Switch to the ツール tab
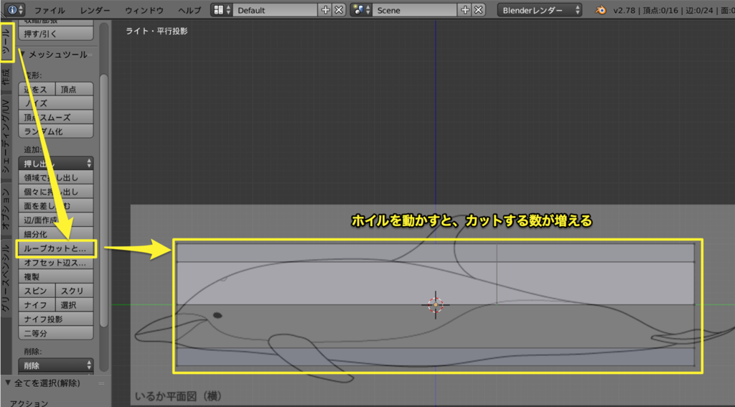Viewport: 735px width, 407px height. [6, 43]
